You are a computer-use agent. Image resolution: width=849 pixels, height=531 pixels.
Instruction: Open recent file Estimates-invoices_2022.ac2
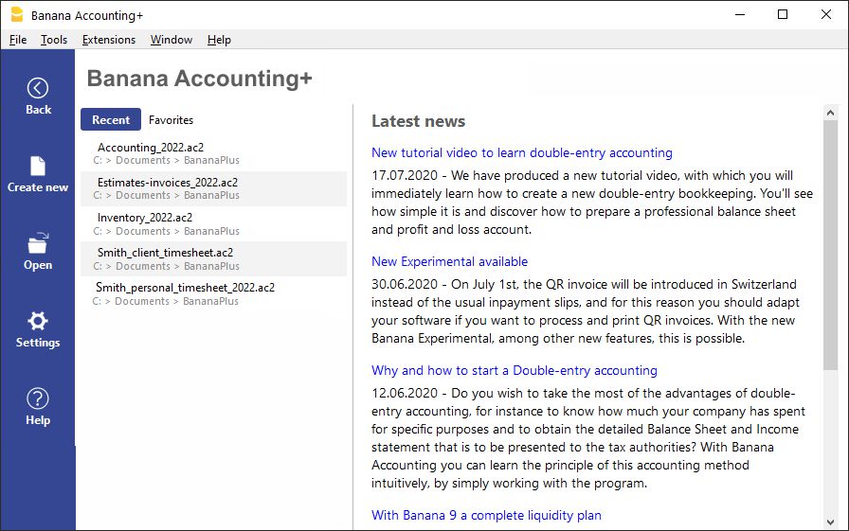(x=213, y=188)
